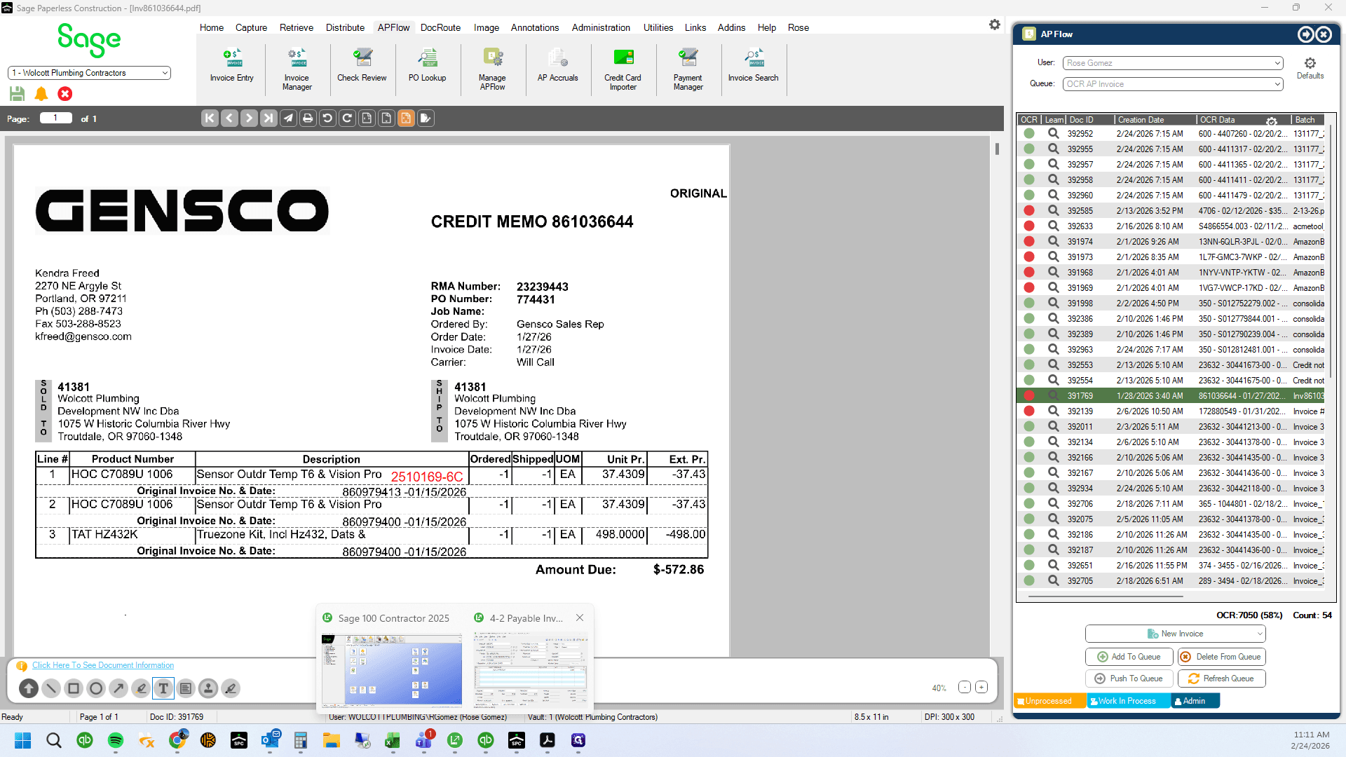Select the stamp annotation tool
This screenshot has height=757, width=1346.
[208, 688]
